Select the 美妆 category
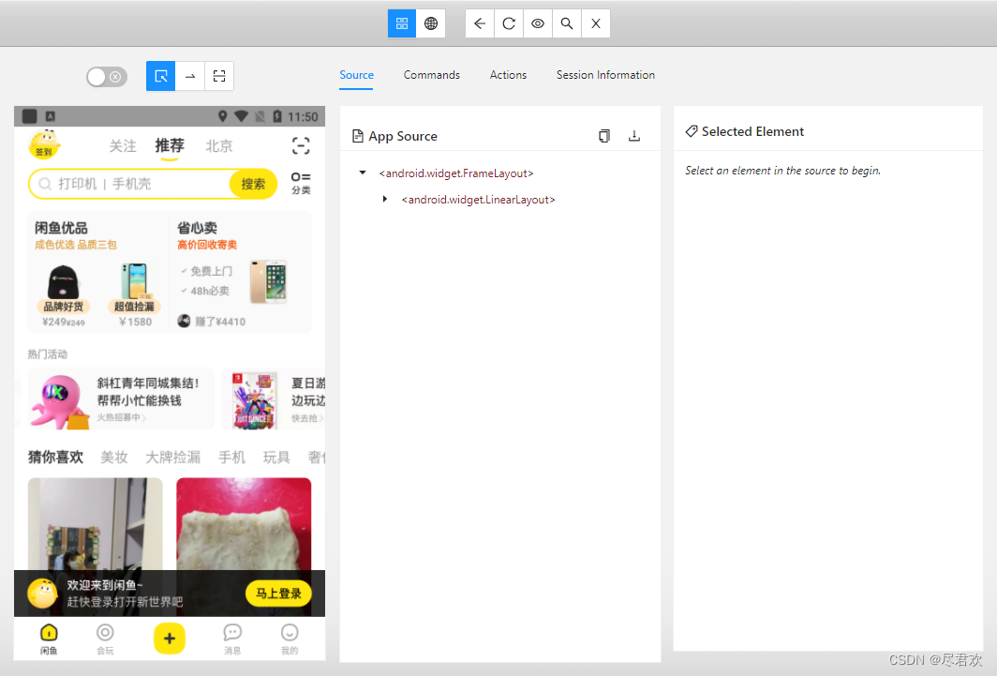997x676 pixels. click(114, 458)
